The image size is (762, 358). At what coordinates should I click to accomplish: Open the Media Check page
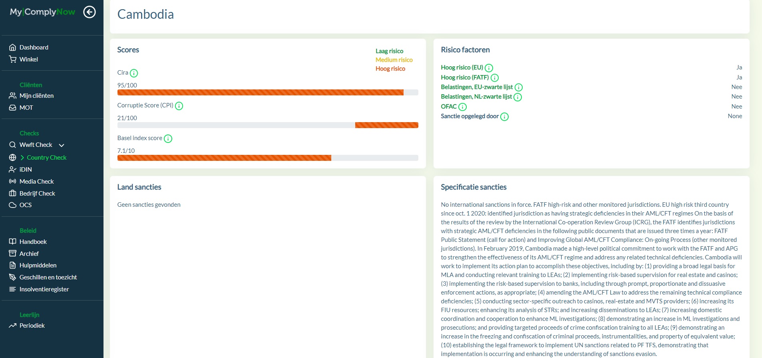click(x=36, y=182)
